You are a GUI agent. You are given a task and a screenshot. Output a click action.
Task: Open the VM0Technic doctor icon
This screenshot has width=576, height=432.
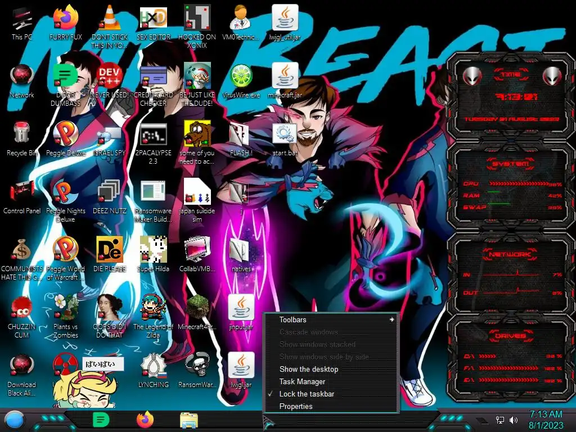pos(241,19)
